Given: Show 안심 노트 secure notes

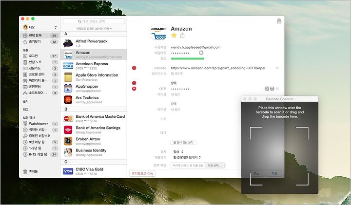Looking at the screenshot, I should coord(40,62).
